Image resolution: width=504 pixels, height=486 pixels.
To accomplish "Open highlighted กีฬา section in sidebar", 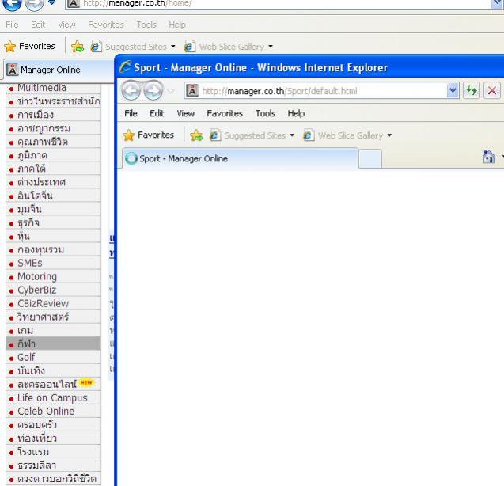I will pos(53,344).
